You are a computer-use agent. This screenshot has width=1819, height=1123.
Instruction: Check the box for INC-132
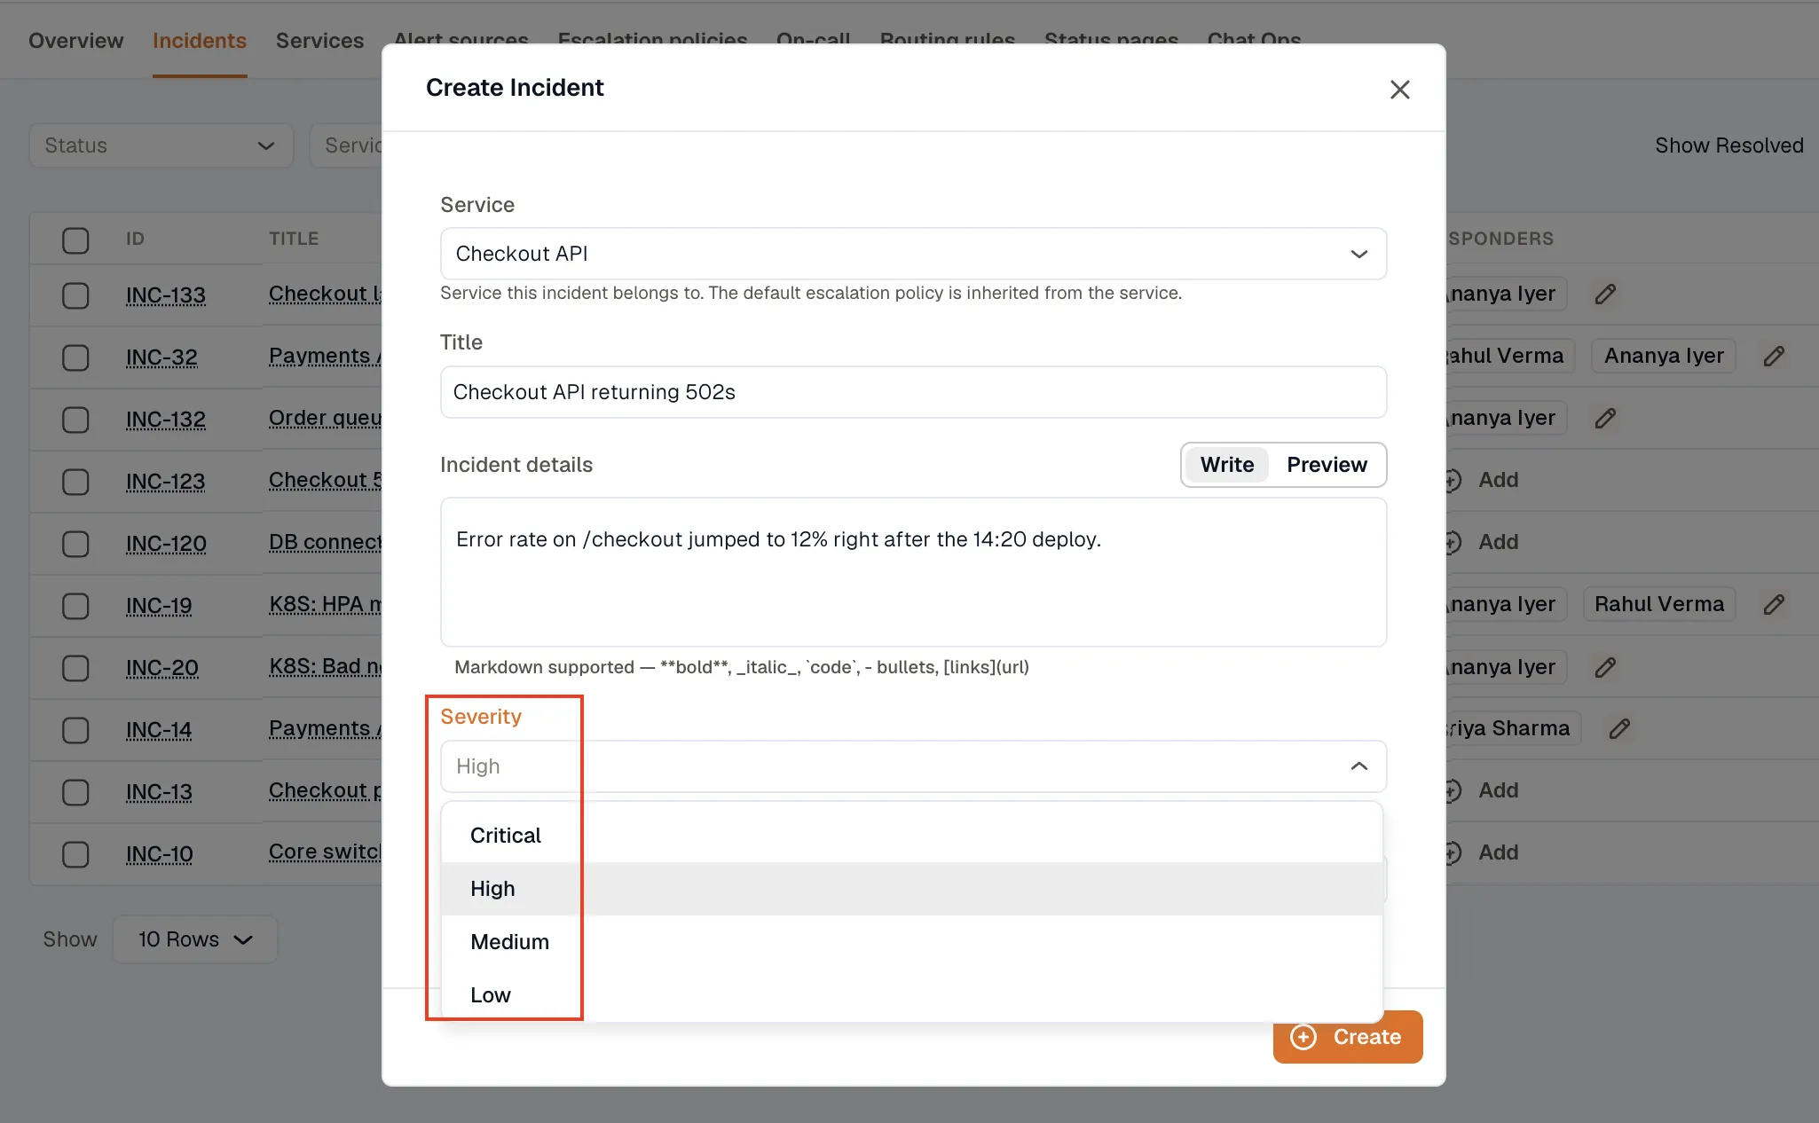pos(75,420)
